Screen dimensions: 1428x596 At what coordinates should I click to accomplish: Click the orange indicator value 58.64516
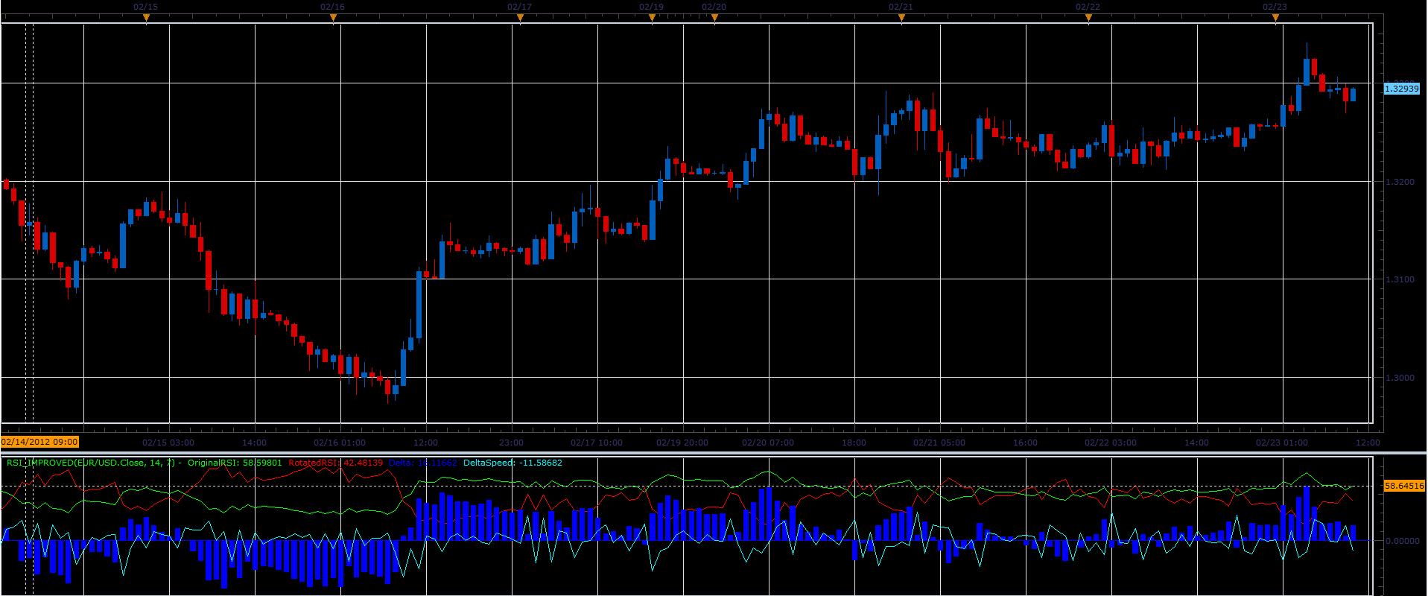tap(1403, 486)
